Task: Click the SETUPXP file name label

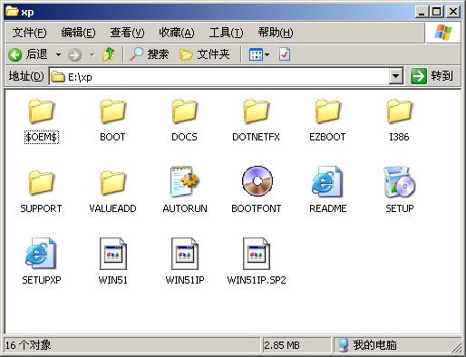Action: [x=42, y=280]
